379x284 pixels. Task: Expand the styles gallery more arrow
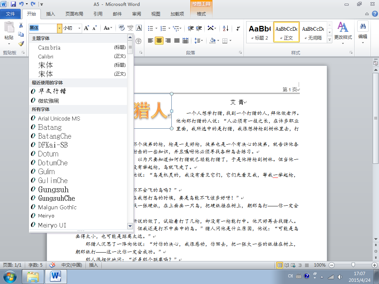click(329, 40)
